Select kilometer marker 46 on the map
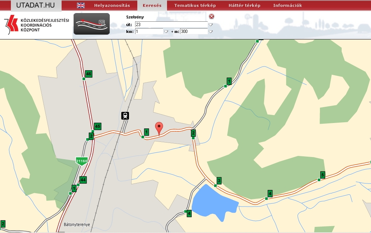371x233 pixels. point(88,74)
